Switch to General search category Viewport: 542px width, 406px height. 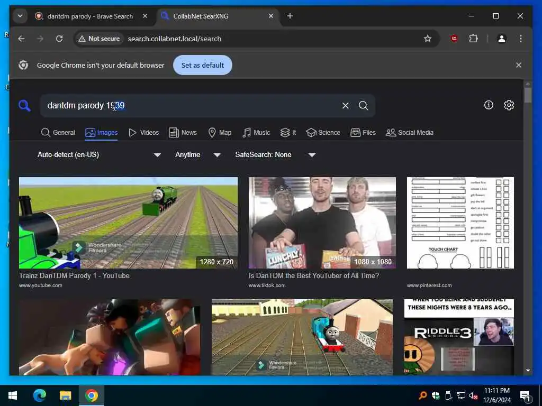click(x=58, y=133)
